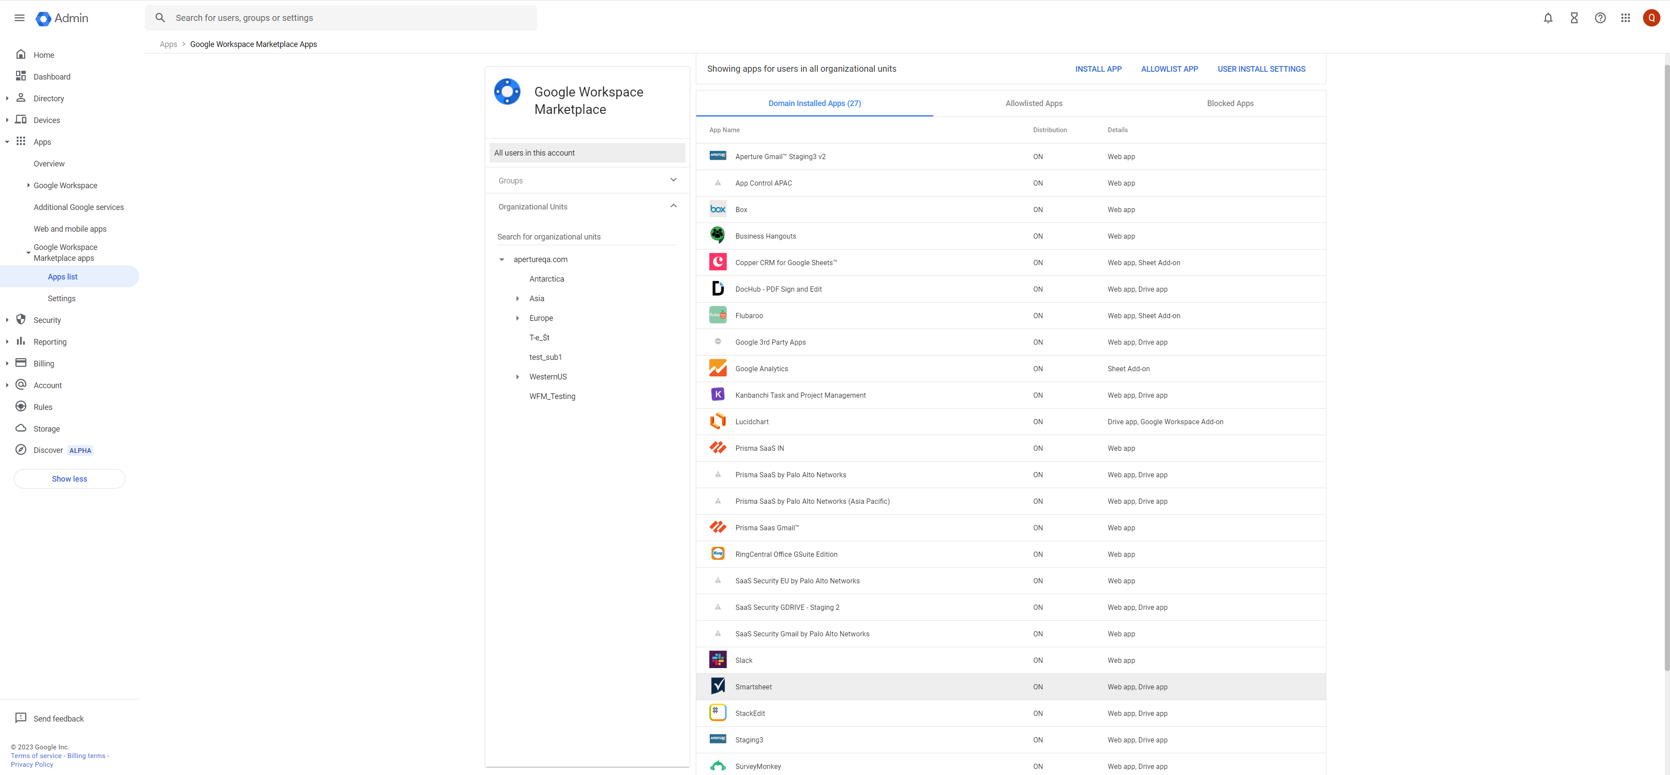The image size is (1670, 775).
Task: Expand the Europe organizational unit
Action: [518, 318]
